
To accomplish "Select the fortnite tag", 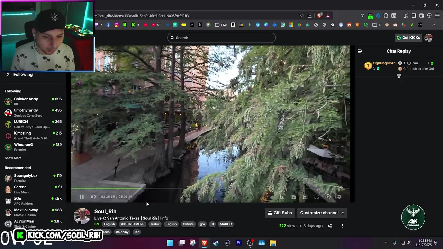I will coord(188,224).
